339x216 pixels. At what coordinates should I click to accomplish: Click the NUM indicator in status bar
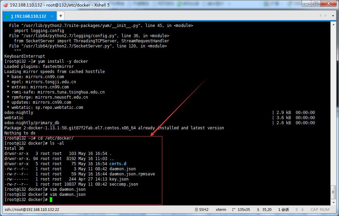click(x=325, y=210)
